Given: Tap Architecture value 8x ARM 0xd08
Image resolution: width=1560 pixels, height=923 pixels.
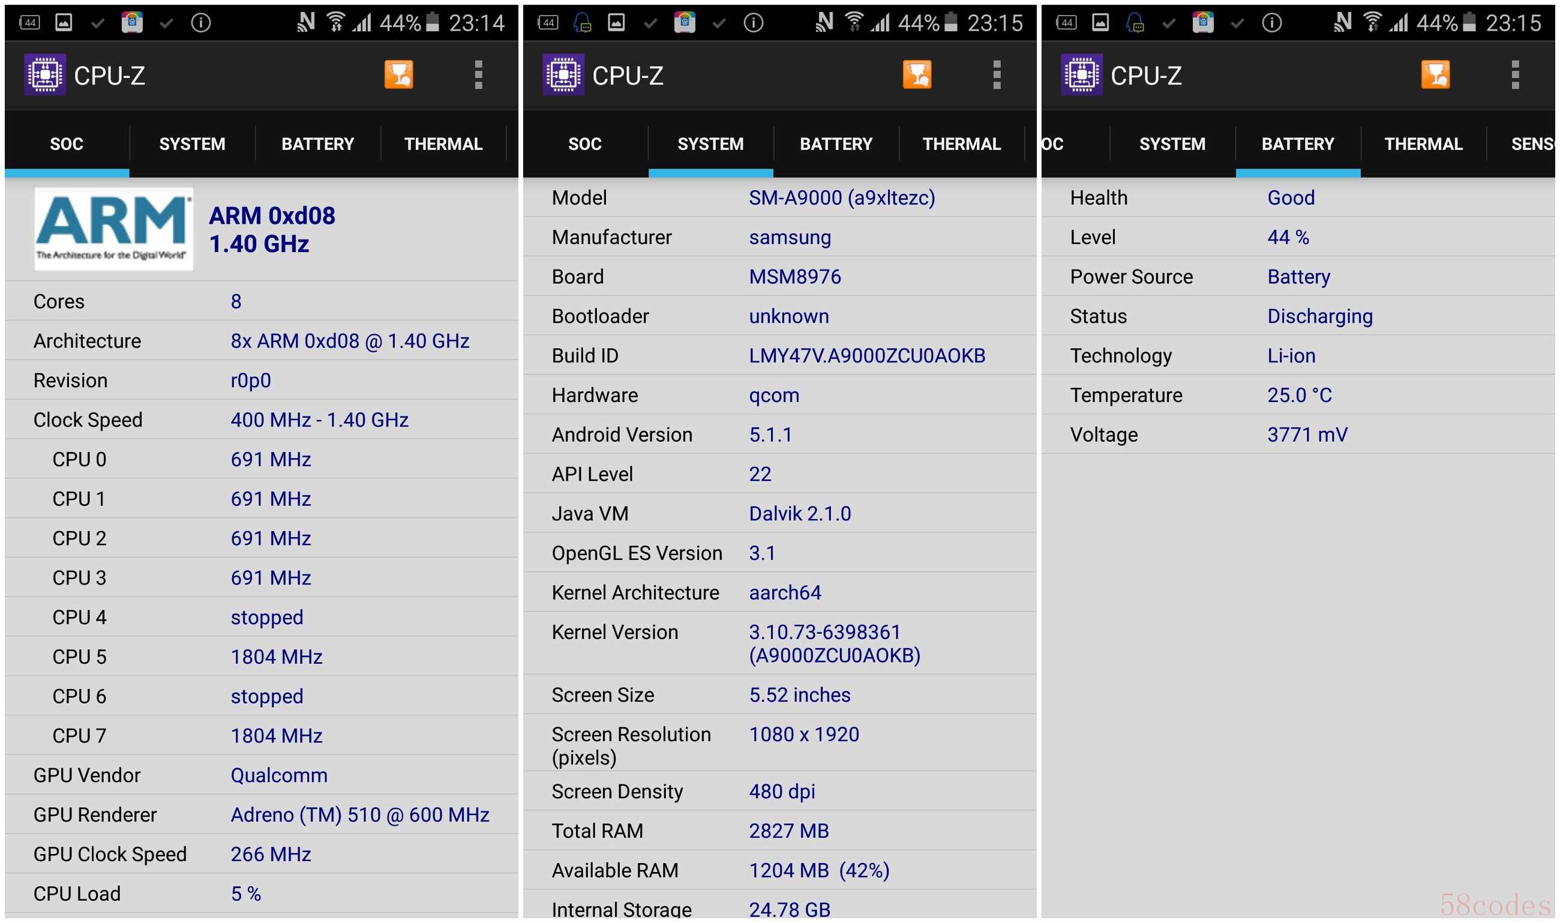Looking at the screenshot, I should [x=350, y=341].
